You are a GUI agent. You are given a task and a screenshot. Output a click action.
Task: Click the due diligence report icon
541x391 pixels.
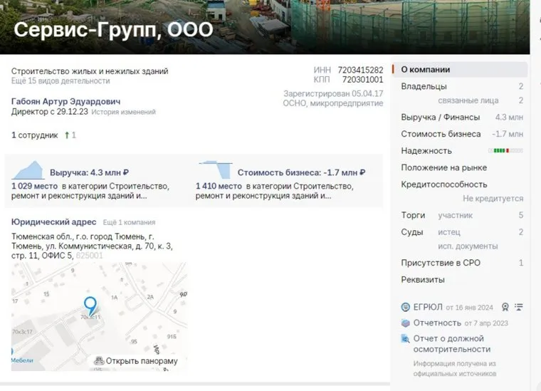(406, 339)
